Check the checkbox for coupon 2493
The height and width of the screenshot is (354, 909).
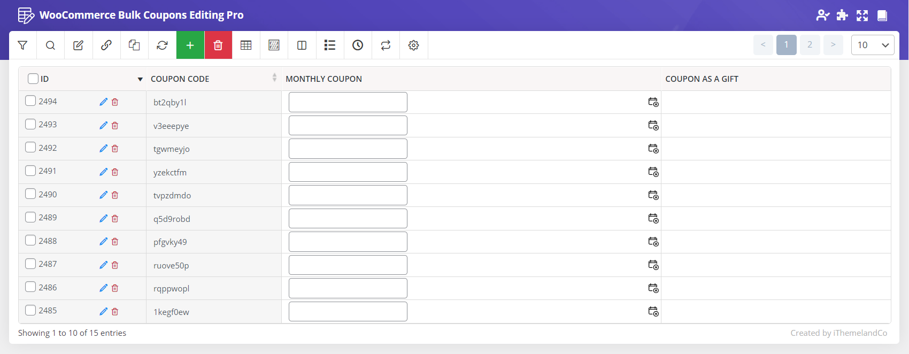point(30,124)
